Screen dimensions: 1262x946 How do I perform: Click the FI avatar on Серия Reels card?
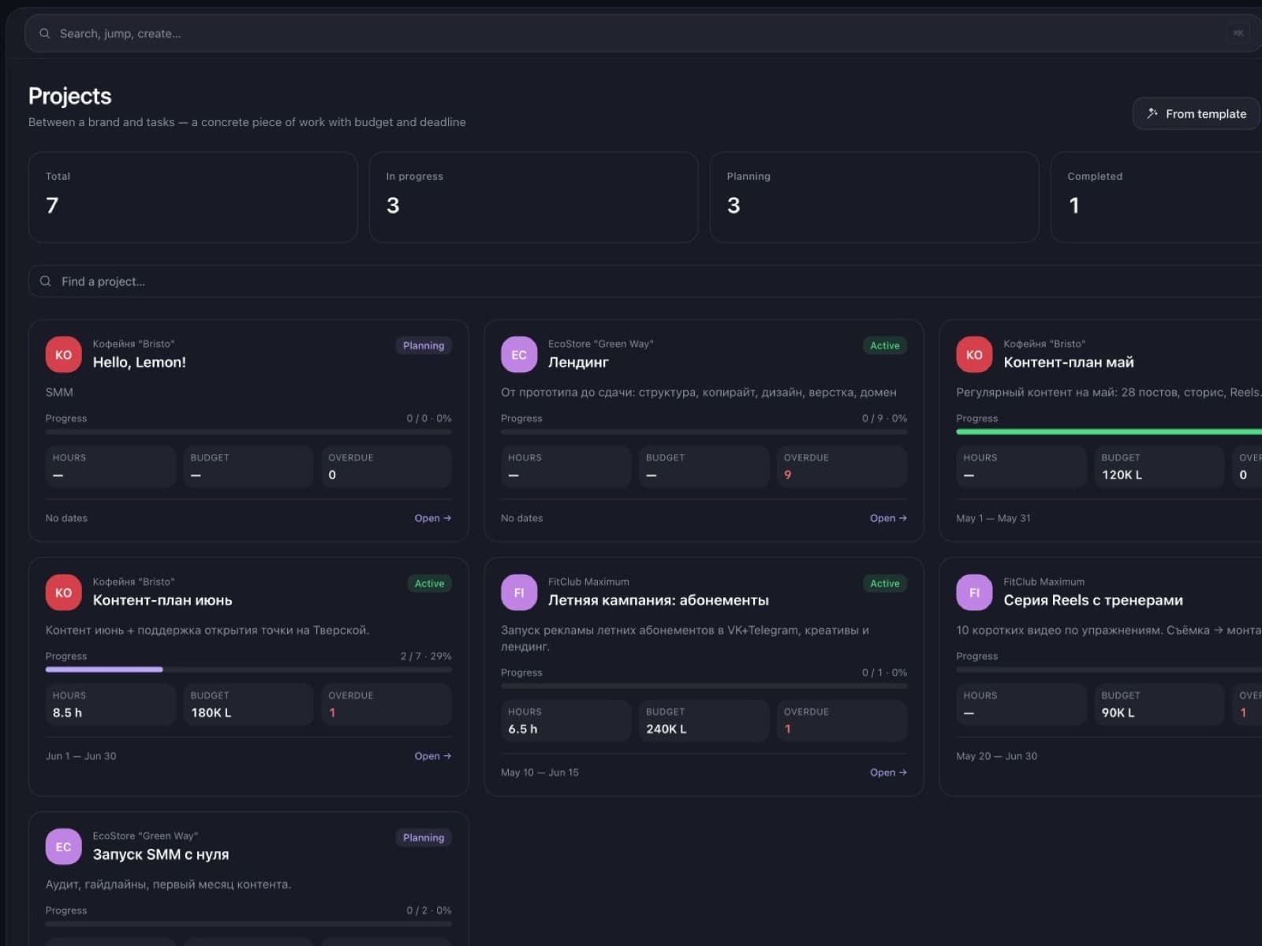974,593
